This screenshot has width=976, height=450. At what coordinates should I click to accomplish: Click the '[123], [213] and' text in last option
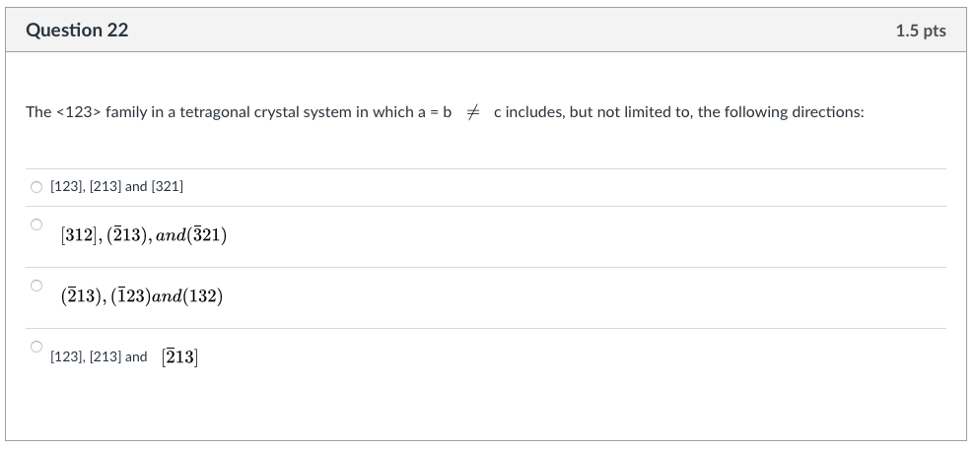click(99, 356)
